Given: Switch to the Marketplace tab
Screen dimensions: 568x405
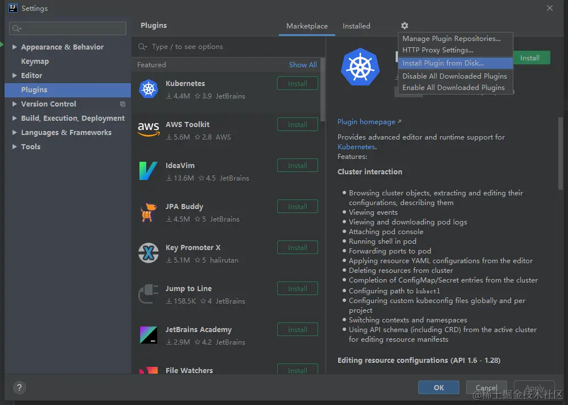Looking at the screenshot, I should pyautogui.click(x=307, y=26).
